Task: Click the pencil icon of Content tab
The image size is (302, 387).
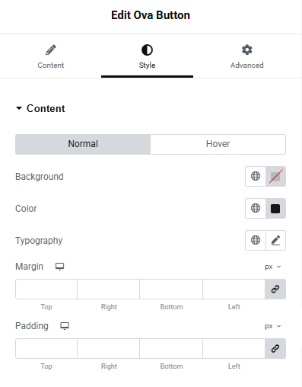Action: click(x=51, y=50)
